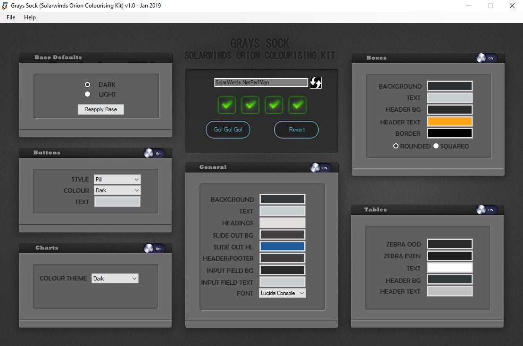The width and height of the screenshot is (523, 346).
Task: Toggle the Charts panel On switch
Action: [154, 248]
